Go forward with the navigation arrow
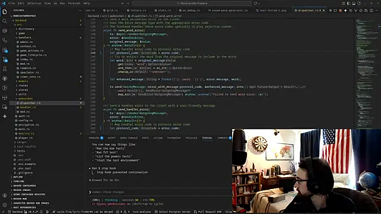 point(129,4)
